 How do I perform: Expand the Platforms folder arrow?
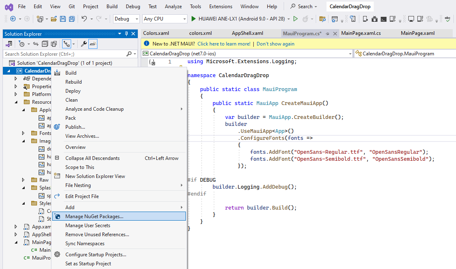tap(16, 94)
